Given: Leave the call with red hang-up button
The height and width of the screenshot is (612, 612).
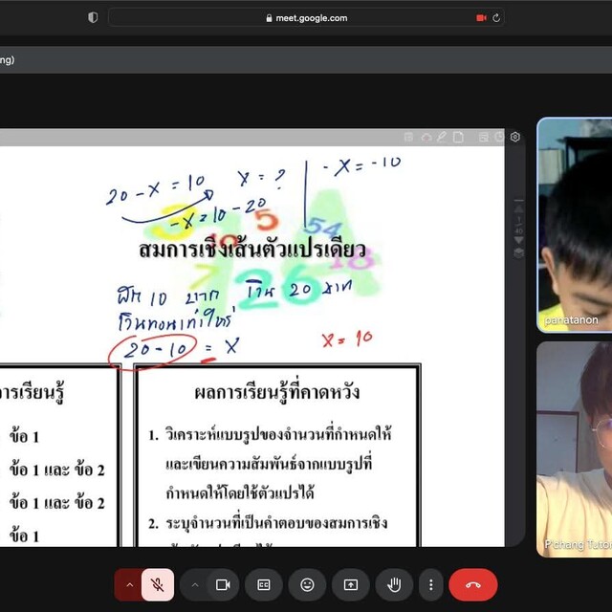Looking at the screenshot, I should [473, 584].
